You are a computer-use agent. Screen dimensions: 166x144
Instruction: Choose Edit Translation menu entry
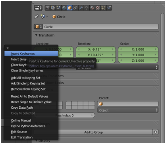[31, 137]
